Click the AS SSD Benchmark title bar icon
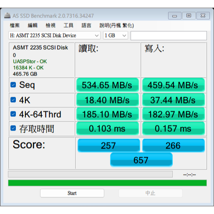This screenshot has height=214, width=214. (x=7, y=15)
